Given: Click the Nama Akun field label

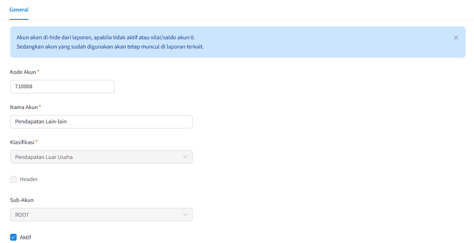Looking at the screenshot, I should [24, 107].
